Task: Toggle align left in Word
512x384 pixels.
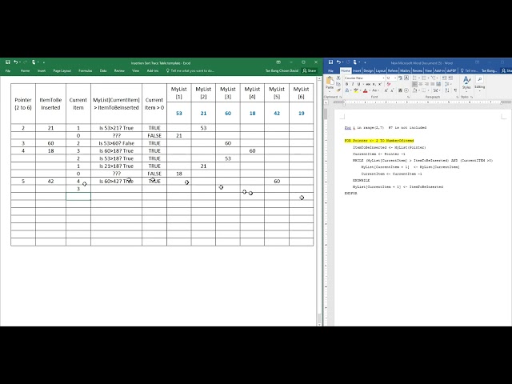Action: (414, 84)
